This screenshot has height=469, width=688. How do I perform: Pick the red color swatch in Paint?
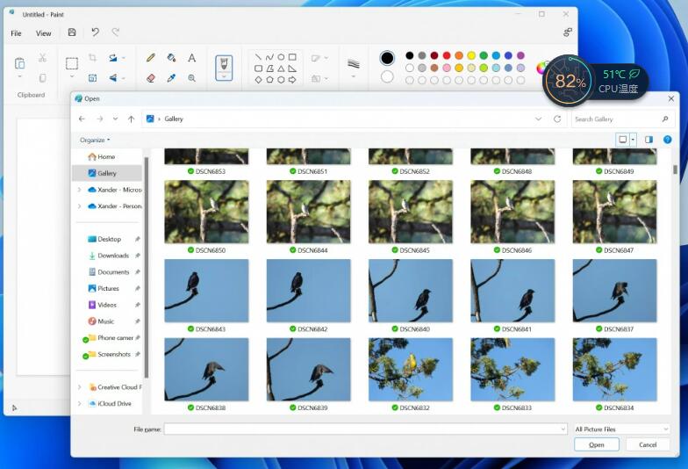click(x=447, y=55)
